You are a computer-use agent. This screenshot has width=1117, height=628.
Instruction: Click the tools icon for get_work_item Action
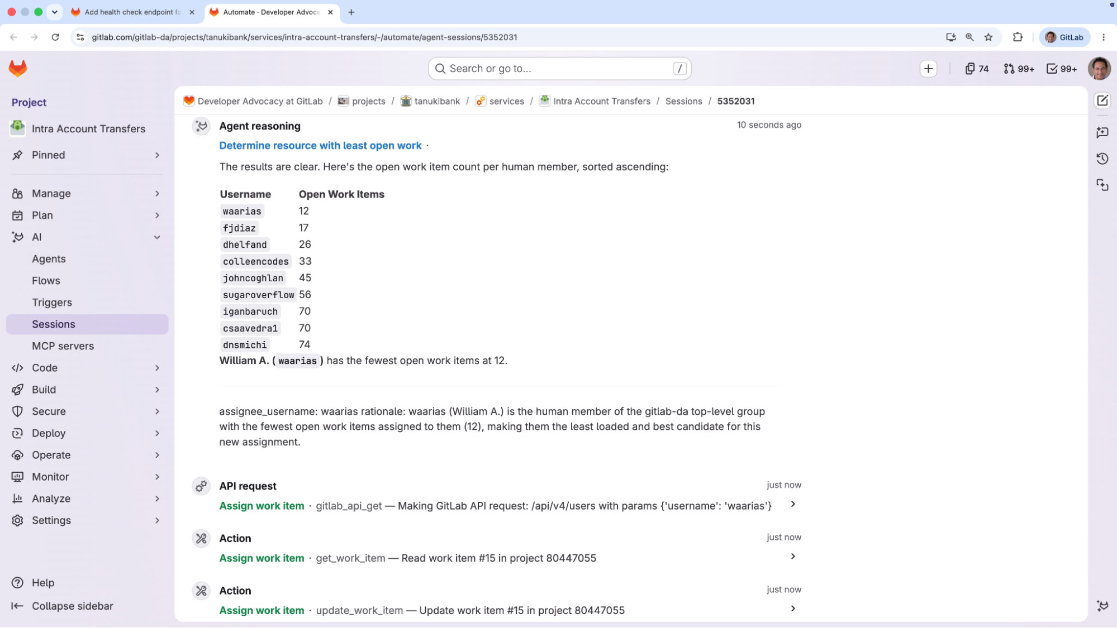tap(201, 539)
